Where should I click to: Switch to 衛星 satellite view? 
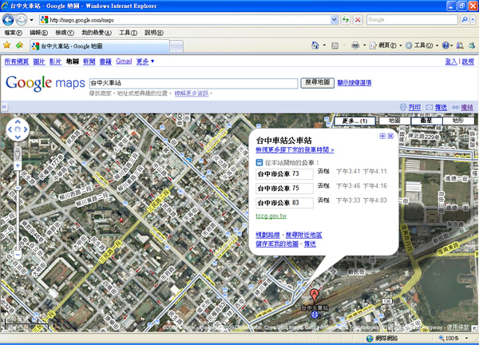[426, 121]
